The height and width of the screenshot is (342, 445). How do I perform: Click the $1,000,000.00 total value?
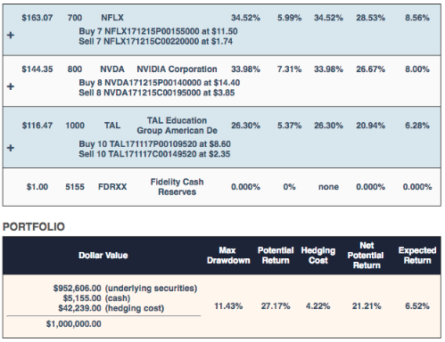74,324
